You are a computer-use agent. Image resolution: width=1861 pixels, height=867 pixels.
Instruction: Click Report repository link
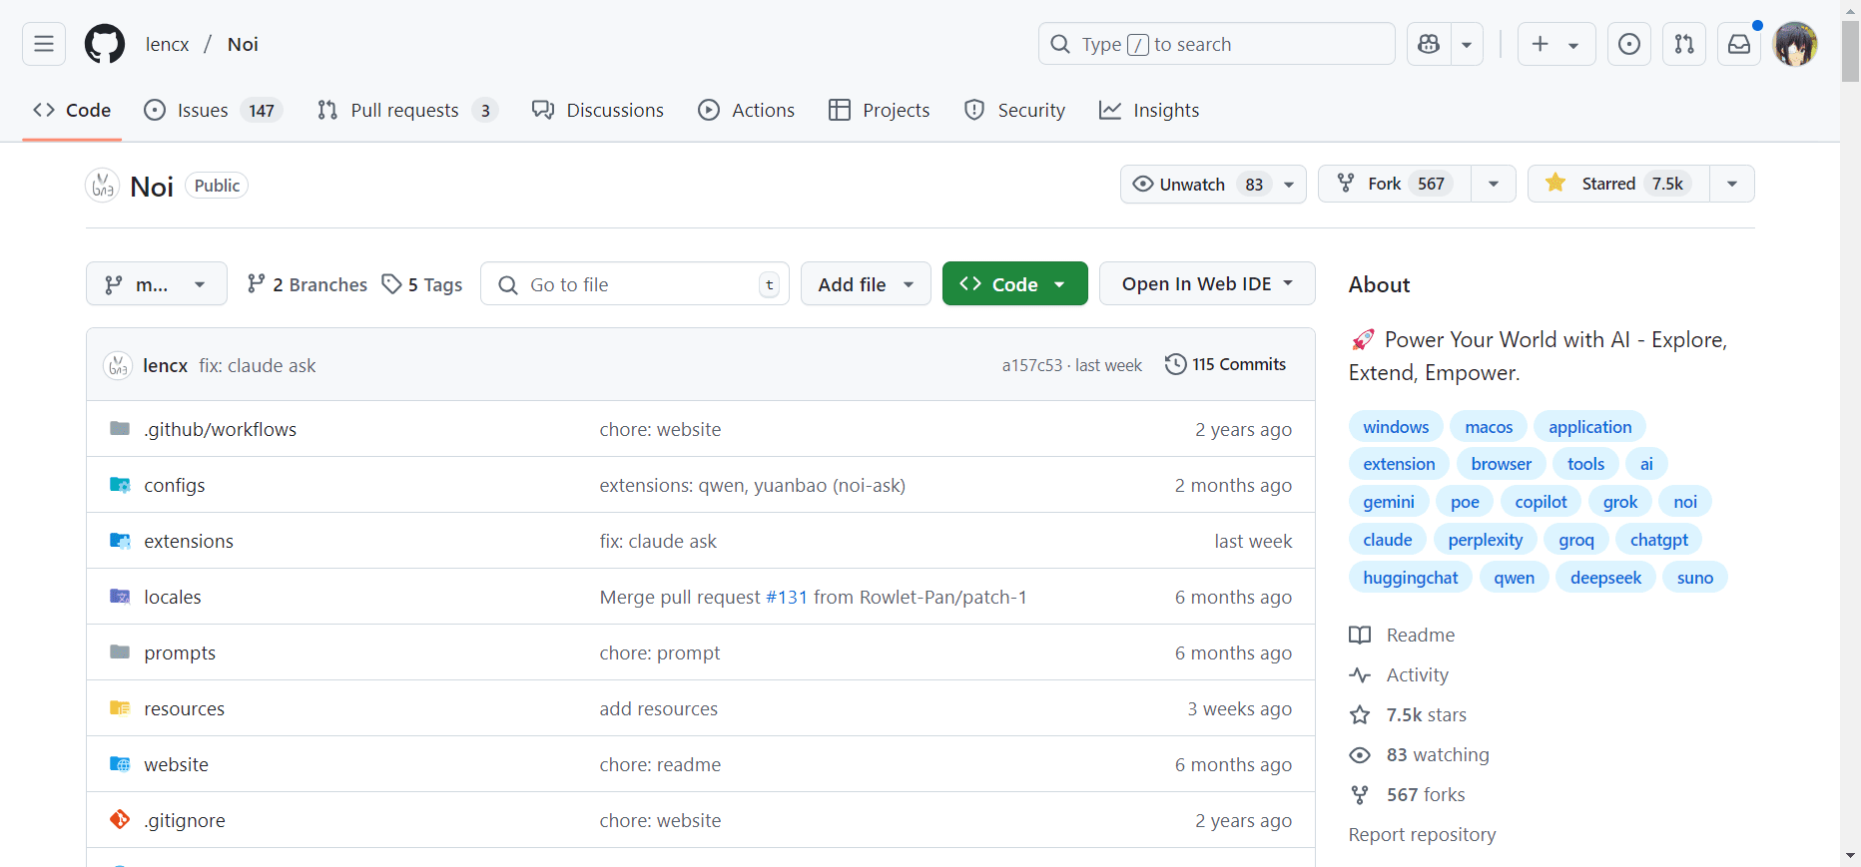point(1422,834)
